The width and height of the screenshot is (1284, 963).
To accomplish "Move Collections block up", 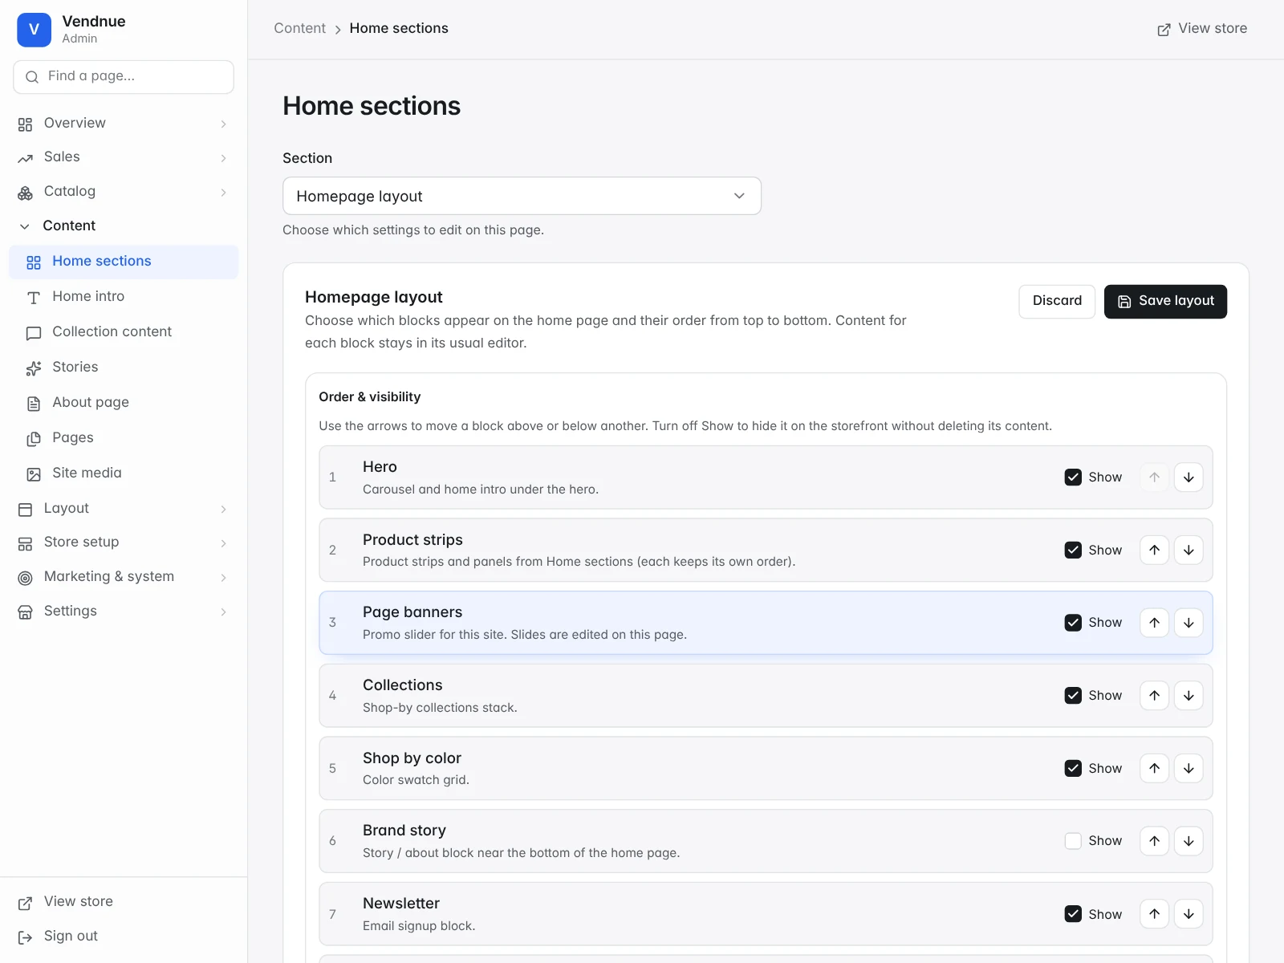I will coord(1154,696).
